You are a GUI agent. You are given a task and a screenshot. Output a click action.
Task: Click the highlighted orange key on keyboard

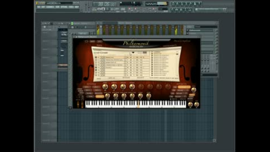[138, 105]
